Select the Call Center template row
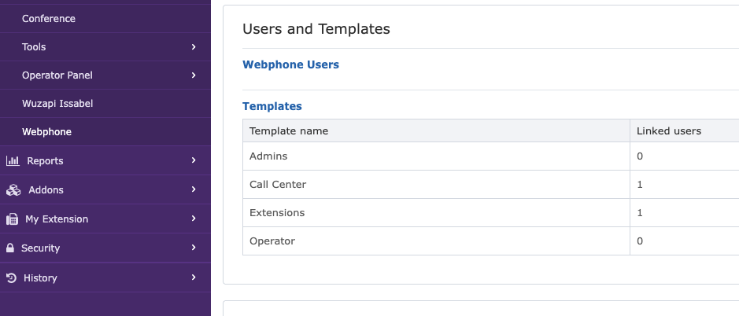This screenshot has width=739, height=316. tap(490, 185)
